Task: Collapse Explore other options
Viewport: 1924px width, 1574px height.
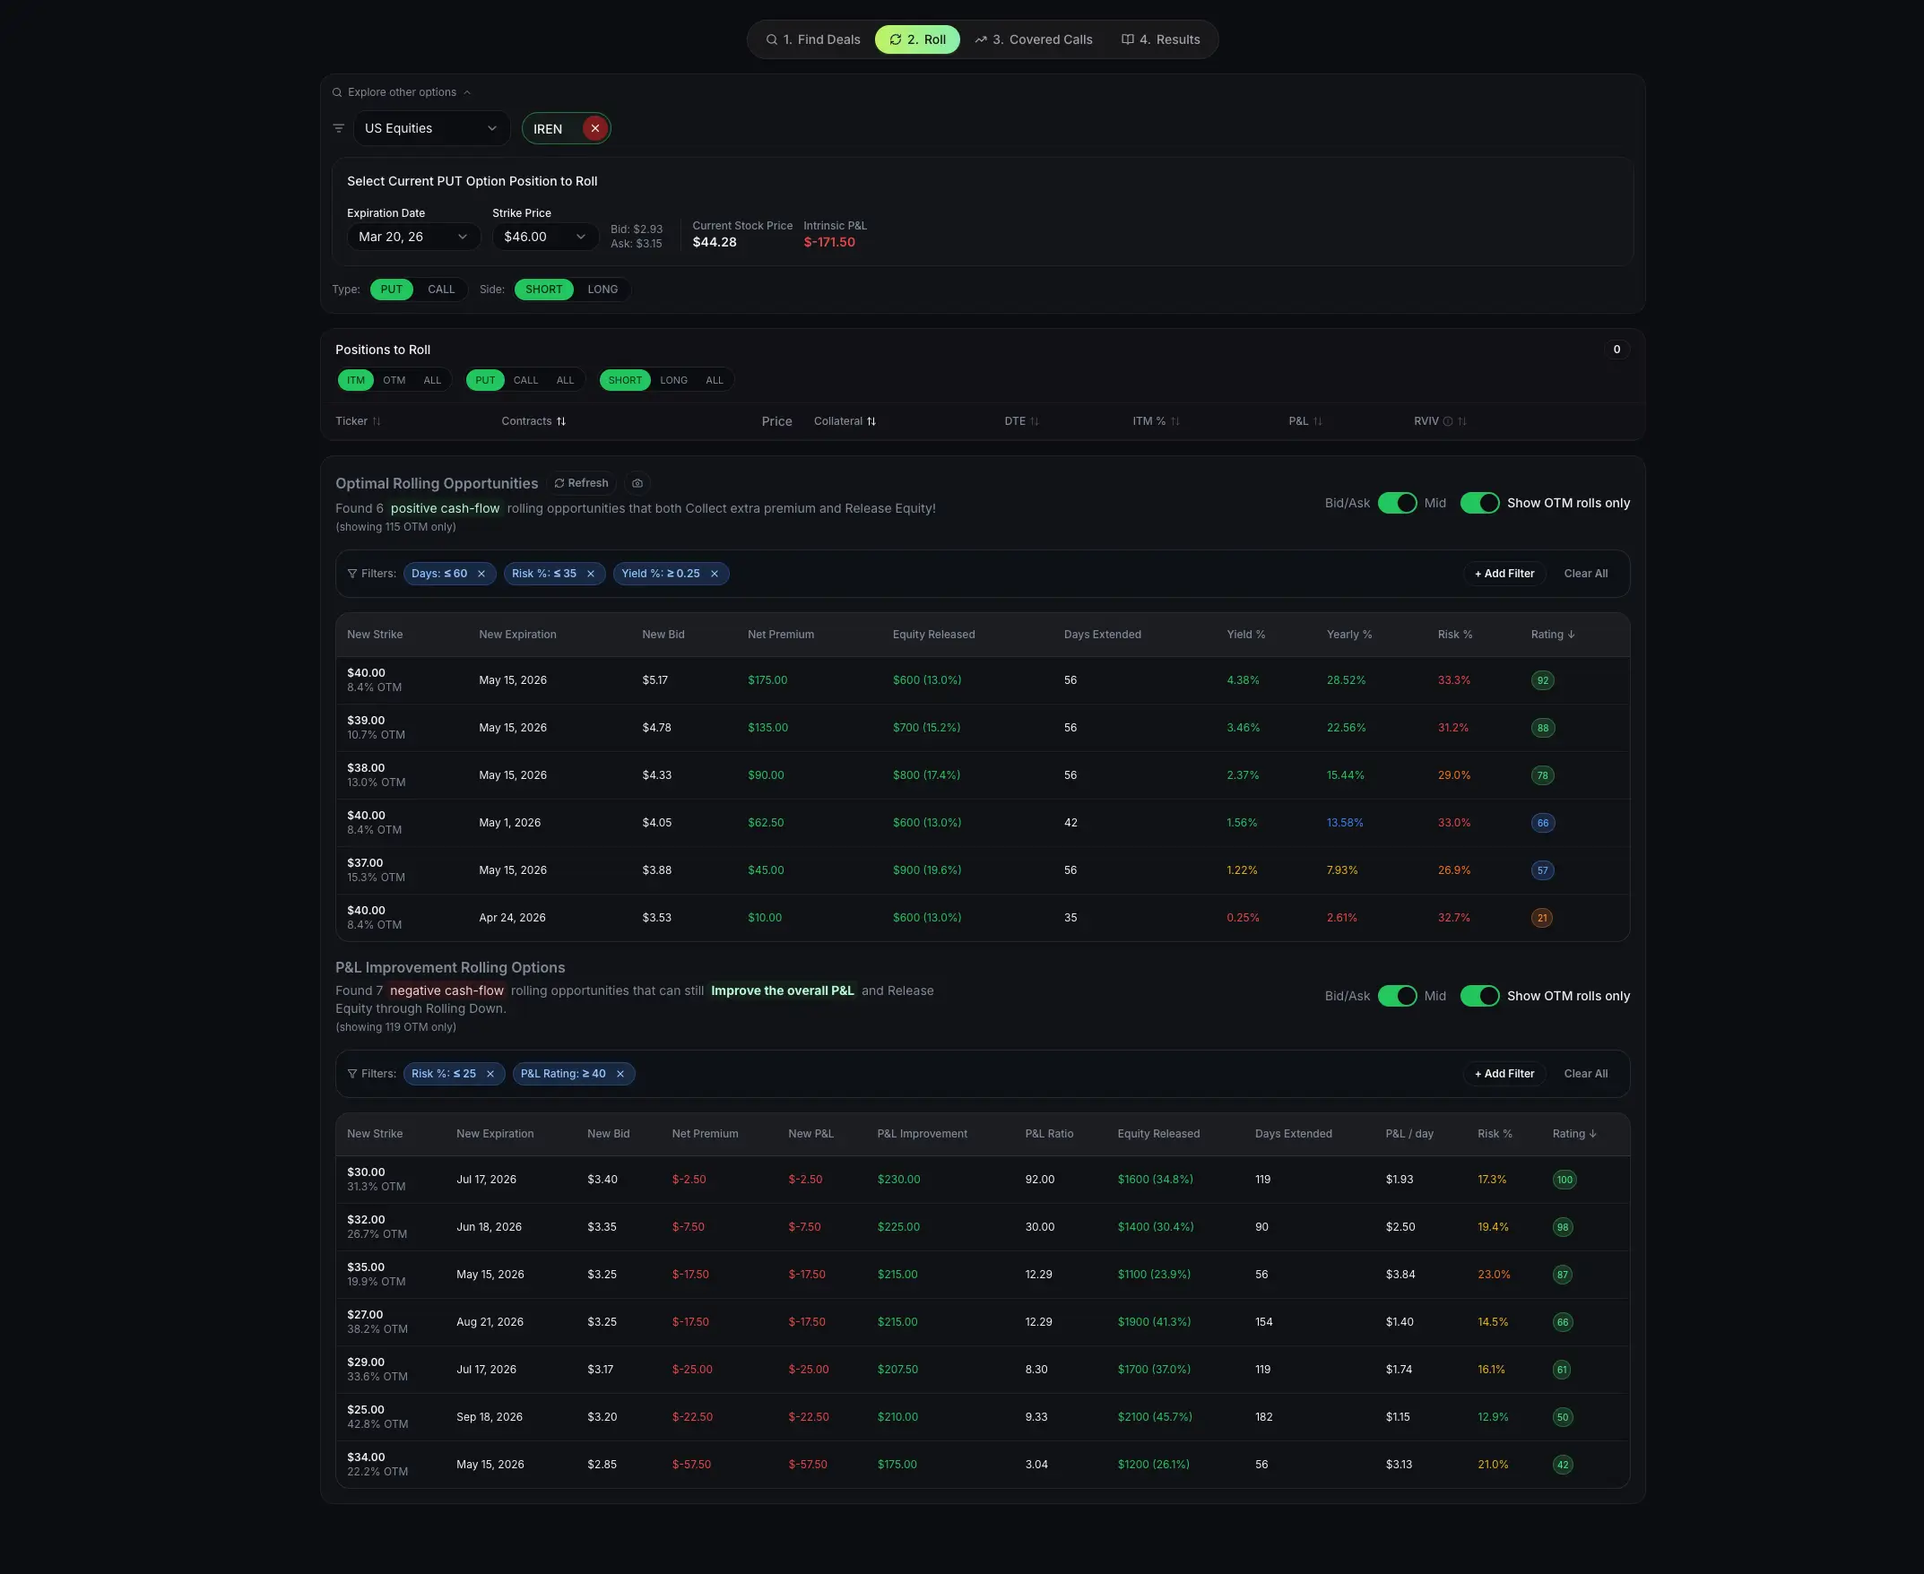Action: [x=402, y=92]
